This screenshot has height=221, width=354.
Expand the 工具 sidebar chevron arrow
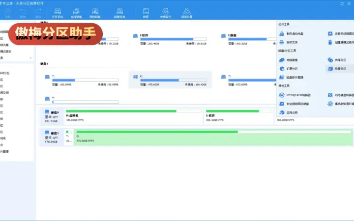coord(30,58)
